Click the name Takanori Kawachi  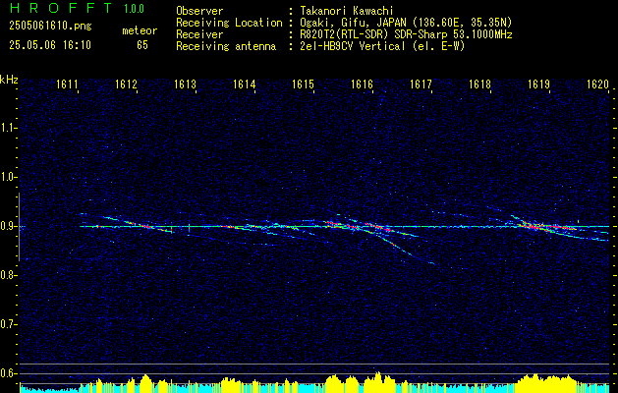click(x=345, y=11)
